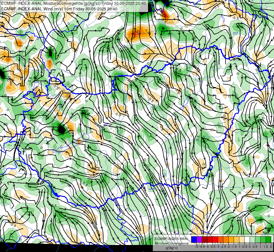The height and width of the screenshot is (252, 274).
Task: Click the legend tick value '-2.5'
Action: pos(224,247)
